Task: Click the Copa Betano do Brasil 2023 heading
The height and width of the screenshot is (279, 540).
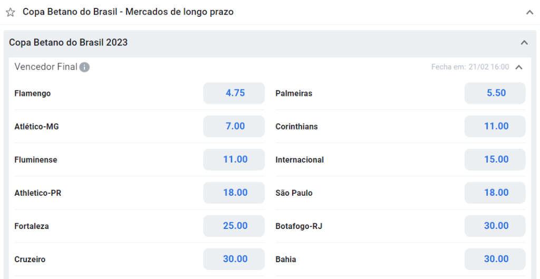Action: click(68, 43)
